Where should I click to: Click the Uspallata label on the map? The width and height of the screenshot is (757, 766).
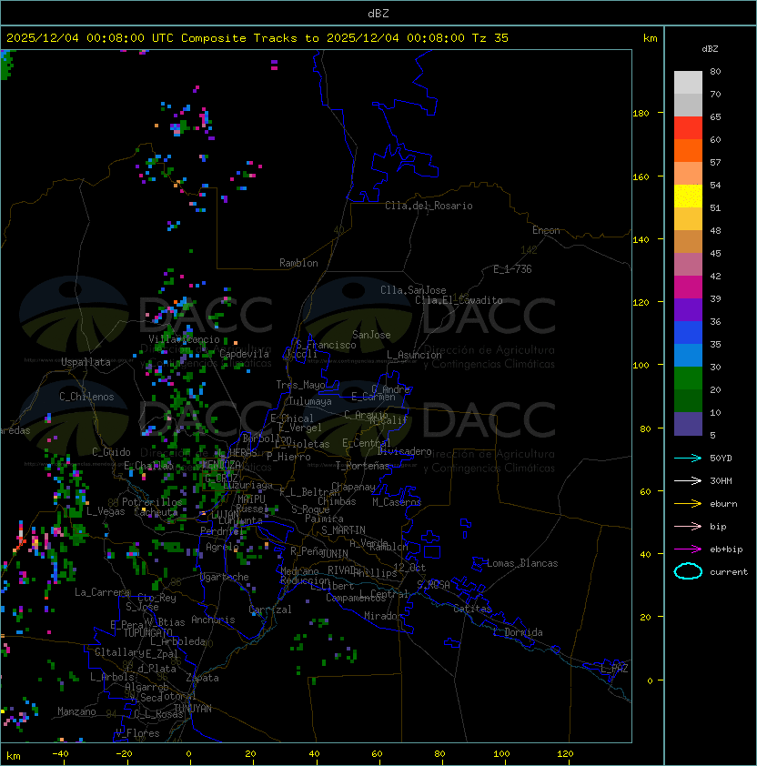[x=86, y=362]
